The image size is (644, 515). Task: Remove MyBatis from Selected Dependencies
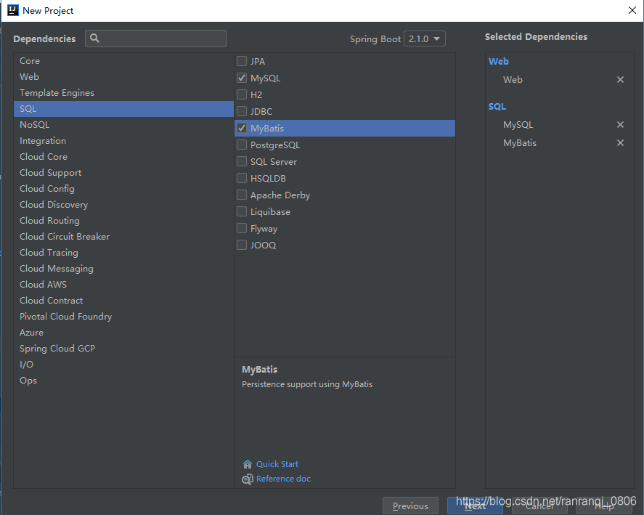[x=620, y=142]
